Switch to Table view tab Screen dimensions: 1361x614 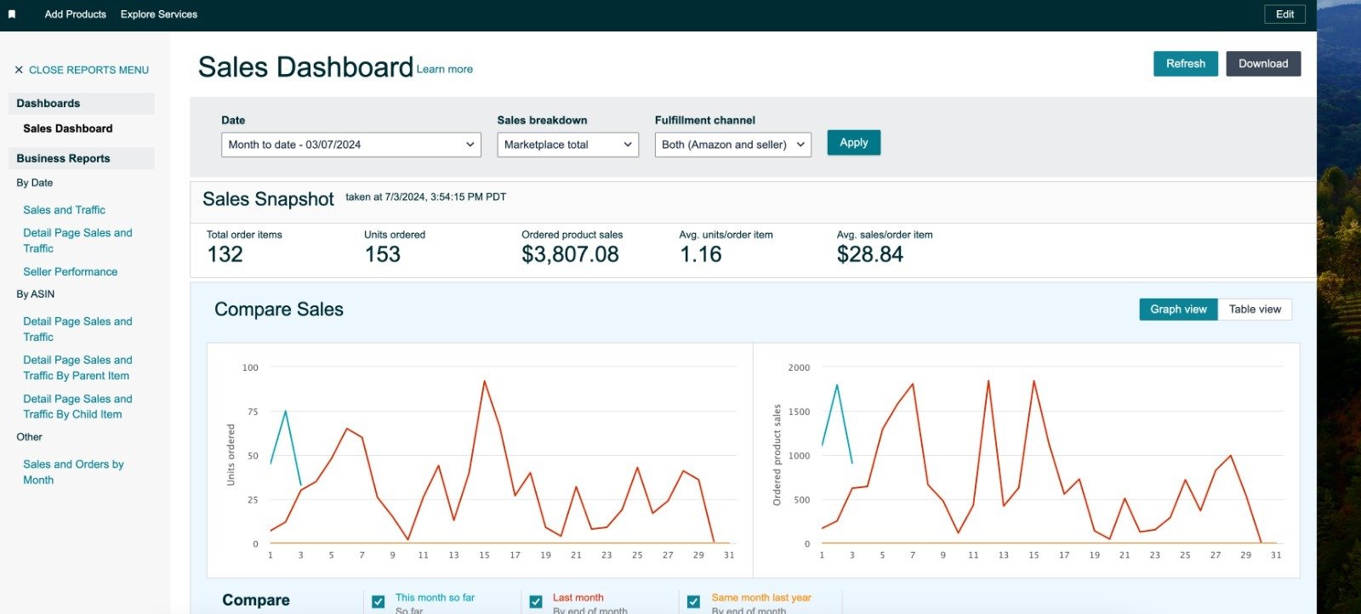click(1254, 310)
